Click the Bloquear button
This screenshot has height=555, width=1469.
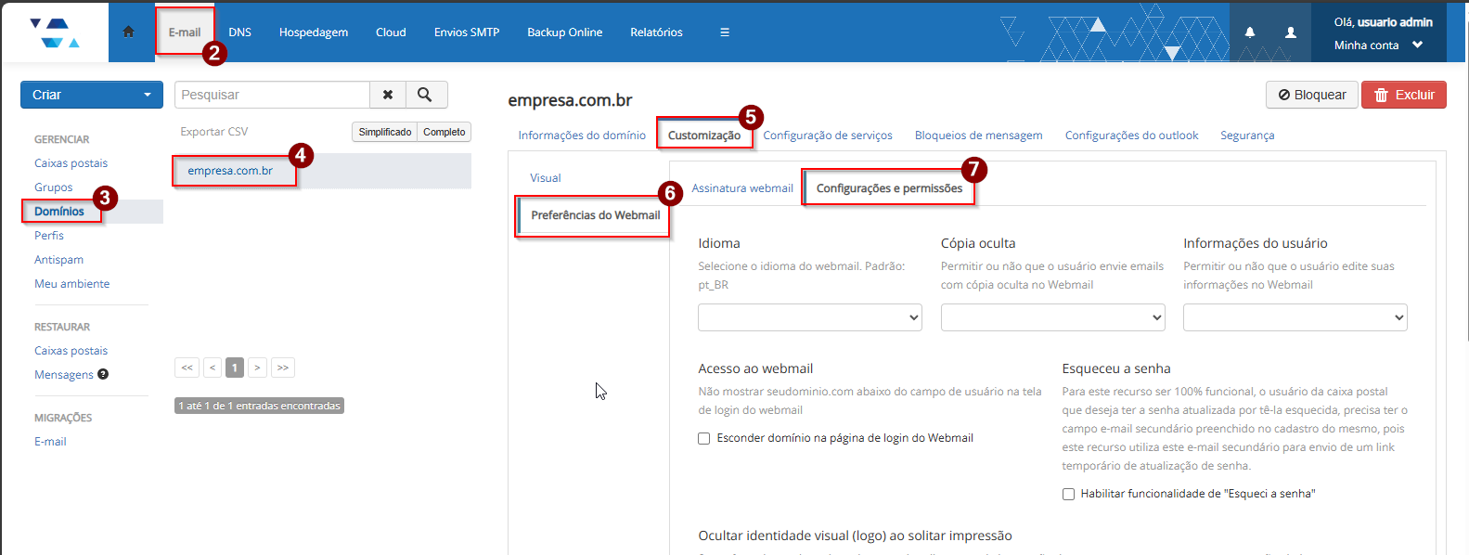(1311, 95)
